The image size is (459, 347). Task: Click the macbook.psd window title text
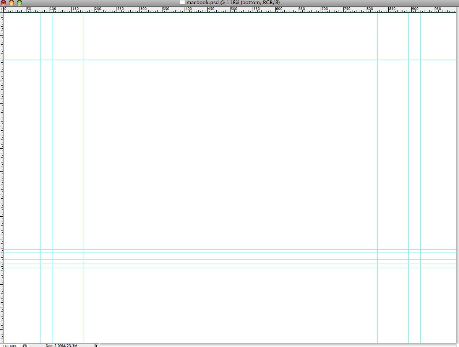click(233, 3)
